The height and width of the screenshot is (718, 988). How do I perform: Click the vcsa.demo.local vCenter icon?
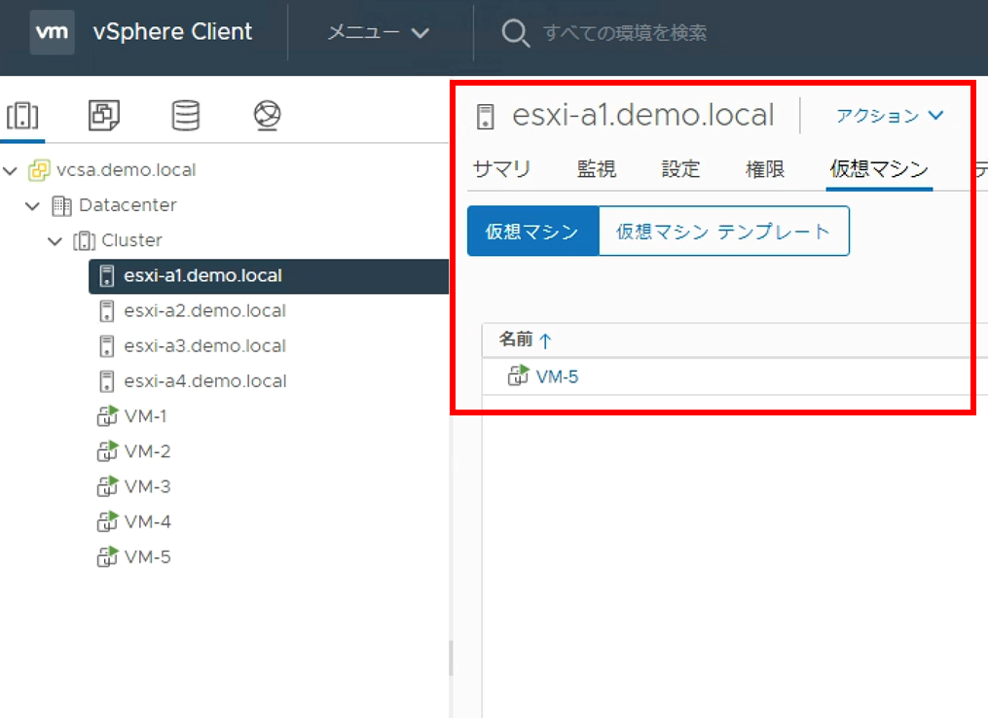(x=39, y=170)
